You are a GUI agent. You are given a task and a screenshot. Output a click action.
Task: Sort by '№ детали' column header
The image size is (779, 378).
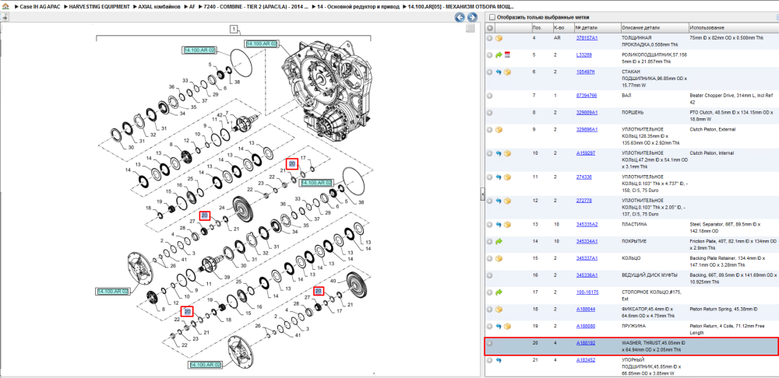tap(597, 28)
